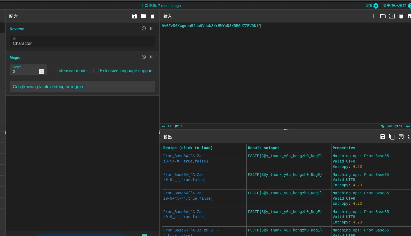
Task: Click the 配方 recipe panel title
Action: coord(13,16)
